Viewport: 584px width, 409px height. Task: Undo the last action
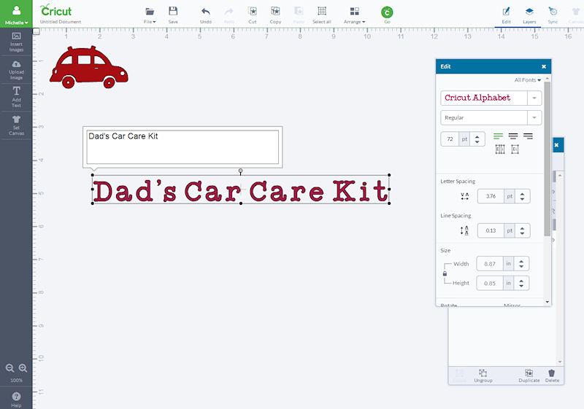[x=206, y=15]
